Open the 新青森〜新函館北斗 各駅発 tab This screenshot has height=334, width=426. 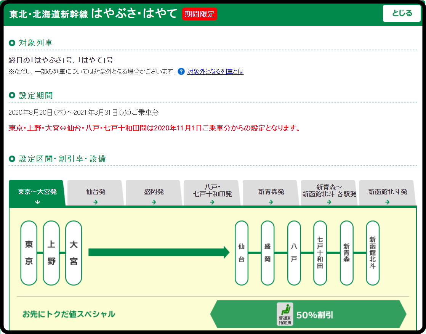329,193
